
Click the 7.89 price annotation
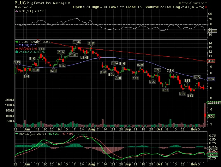(x=170, y=71)
